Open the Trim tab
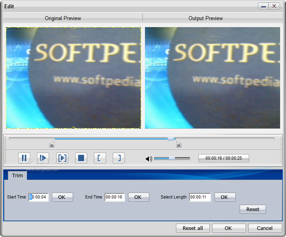This screenshot has width=286, height=237. pos(18,176)
